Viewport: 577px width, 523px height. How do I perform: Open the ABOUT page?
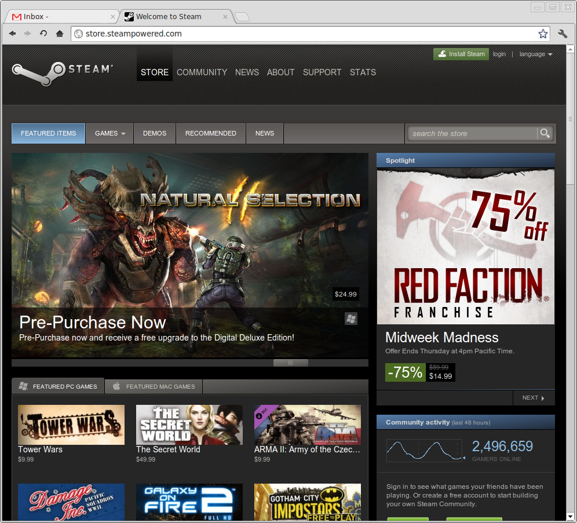click(x=281, y=72)
